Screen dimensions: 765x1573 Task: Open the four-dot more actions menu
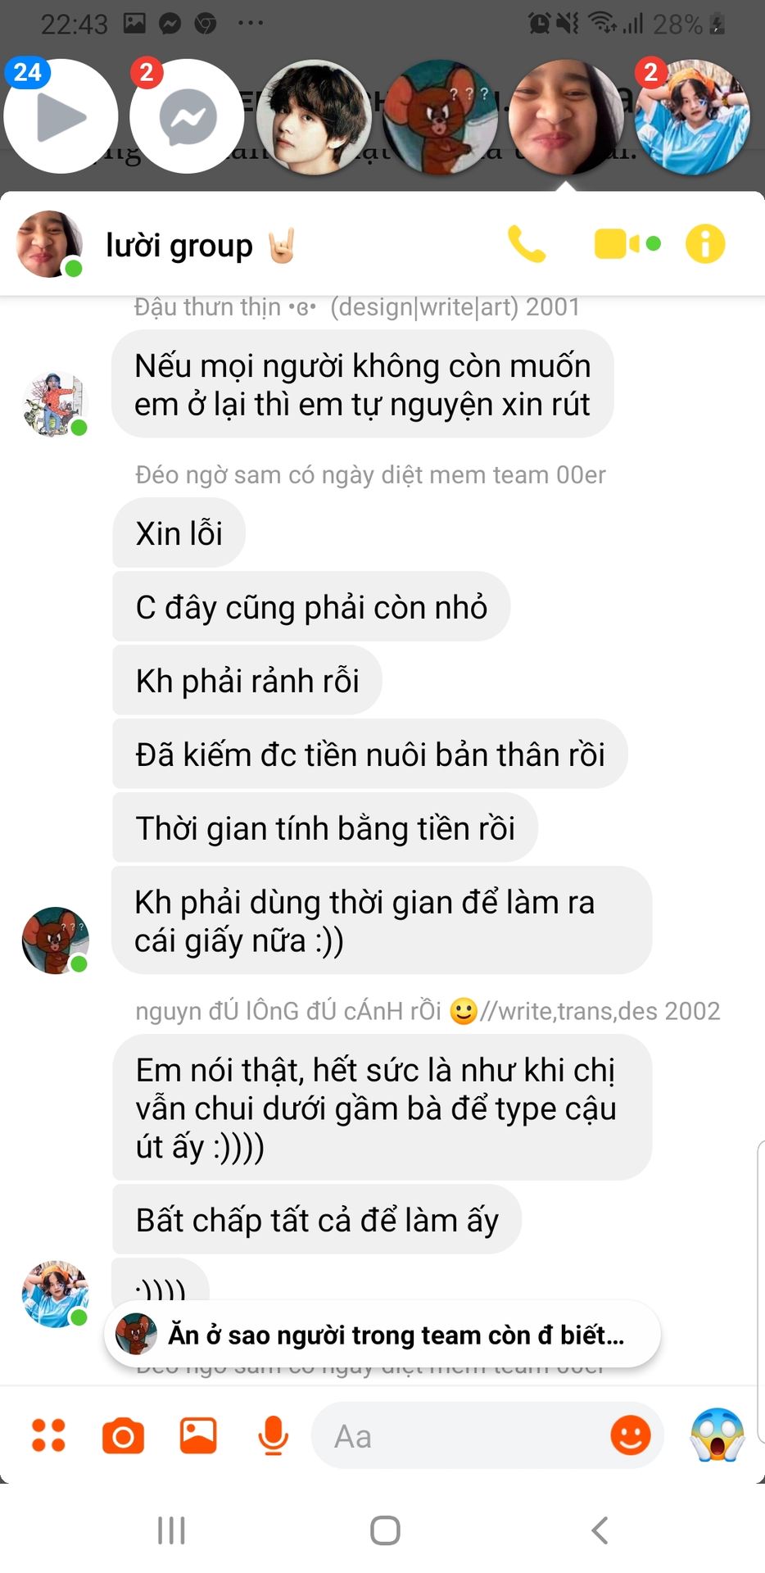[48, 1435]
